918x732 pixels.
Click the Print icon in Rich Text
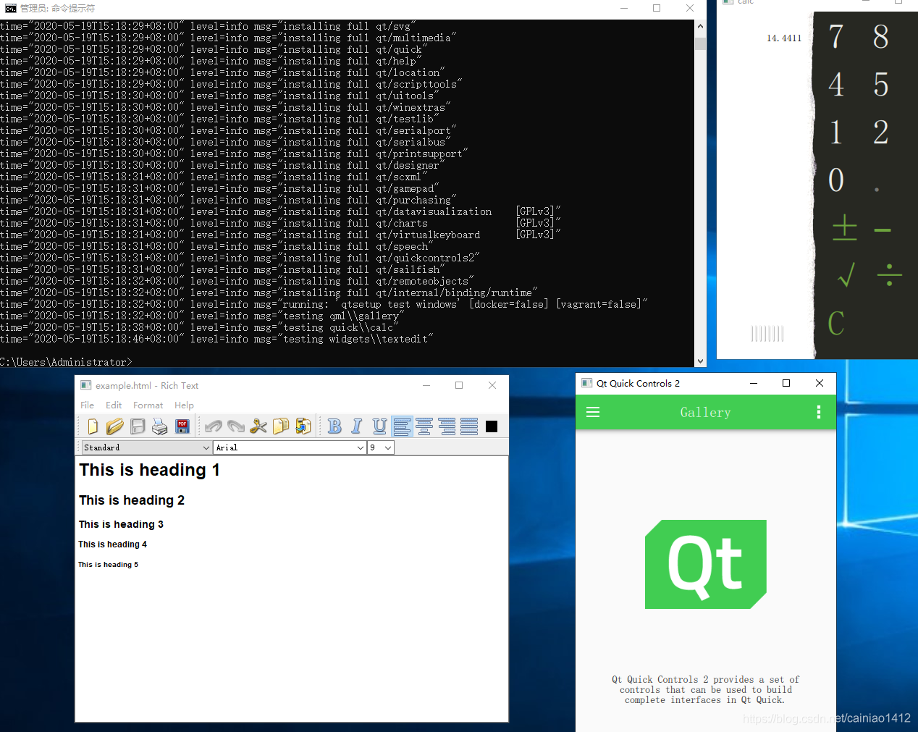click(x=160, y=426)
